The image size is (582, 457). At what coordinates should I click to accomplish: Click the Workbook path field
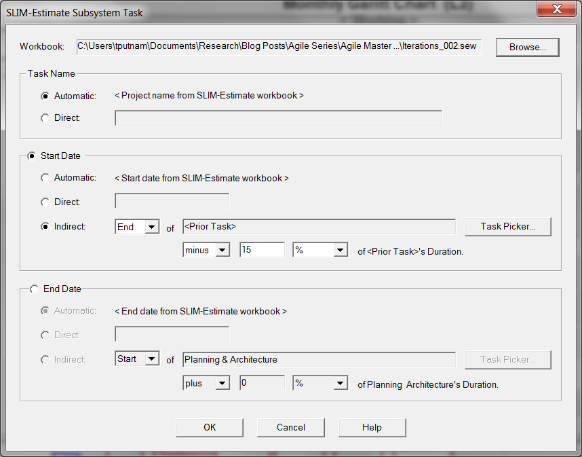pos(279,47)
